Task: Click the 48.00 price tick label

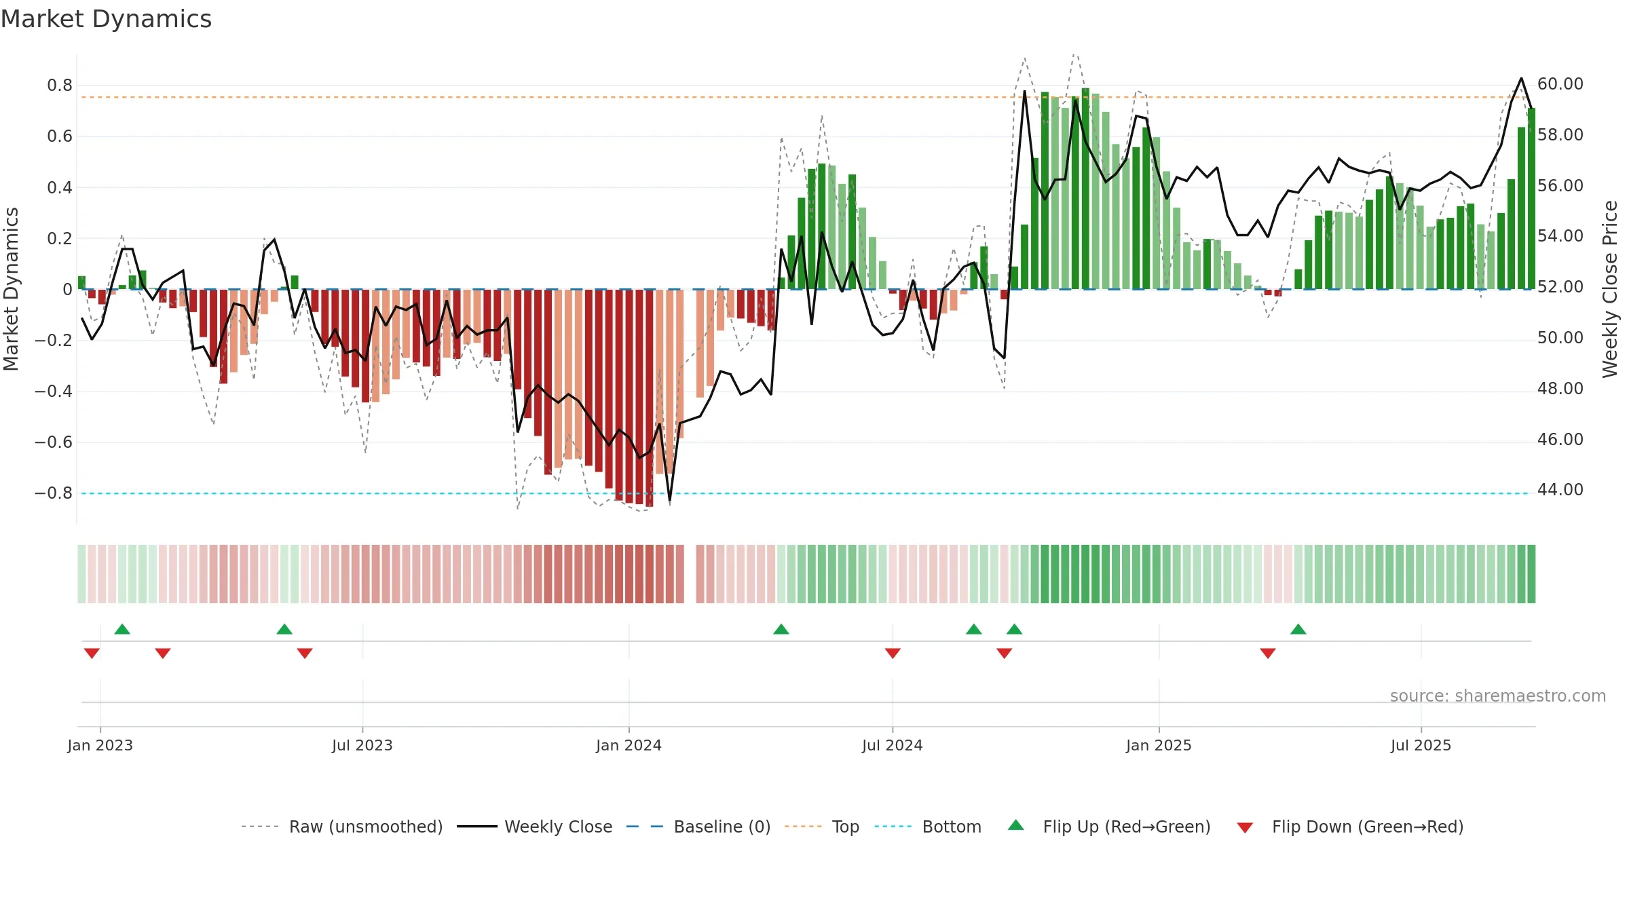Action: pyautogui.click(x=1560, y=389)
